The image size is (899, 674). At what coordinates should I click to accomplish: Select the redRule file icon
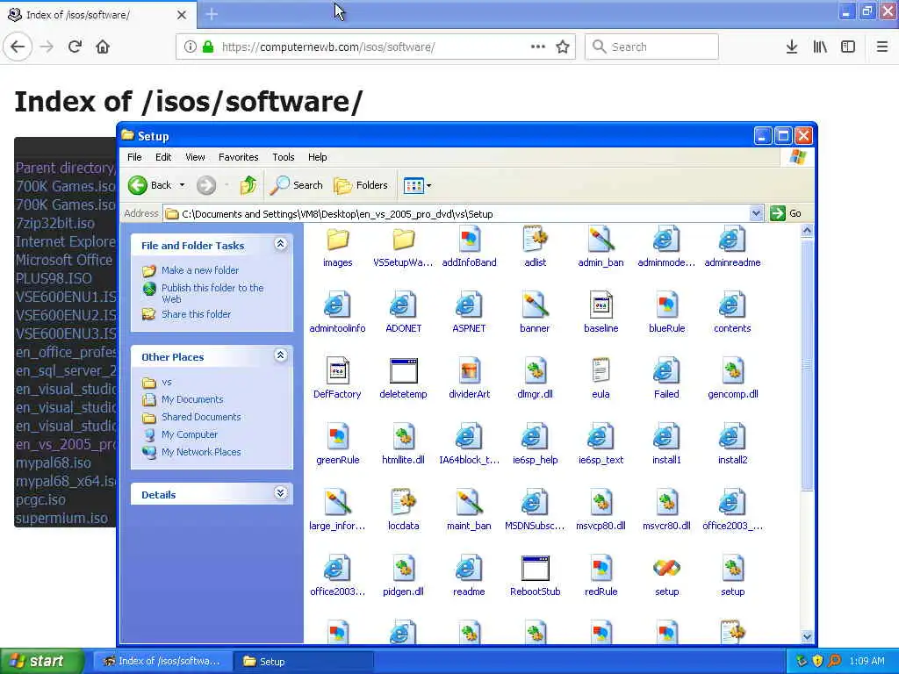(x=601, y=569)
